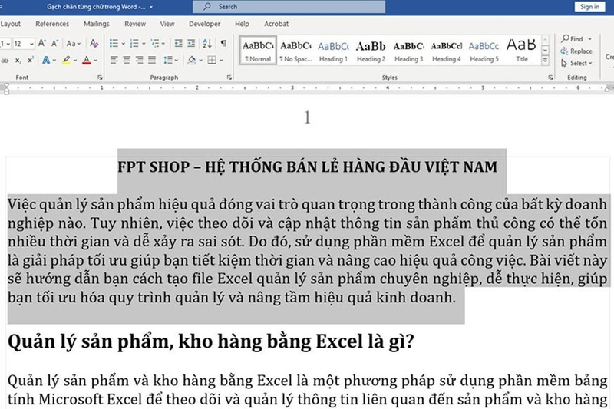Apply No Spacing style

tap(295, 51)
